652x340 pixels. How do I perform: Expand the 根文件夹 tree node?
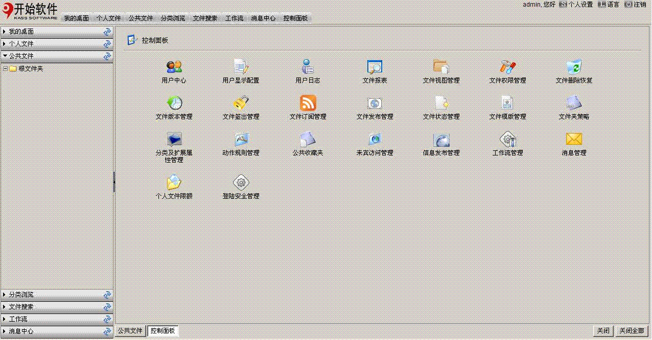[x=5, y=69]
